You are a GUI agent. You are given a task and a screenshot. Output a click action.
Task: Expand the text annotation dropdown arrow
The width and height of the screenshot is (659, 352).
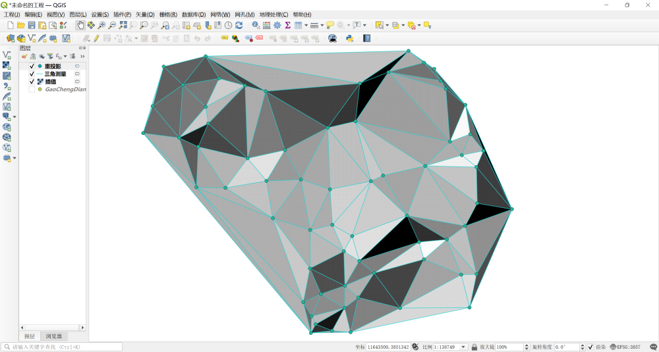(x=364, y=25)
